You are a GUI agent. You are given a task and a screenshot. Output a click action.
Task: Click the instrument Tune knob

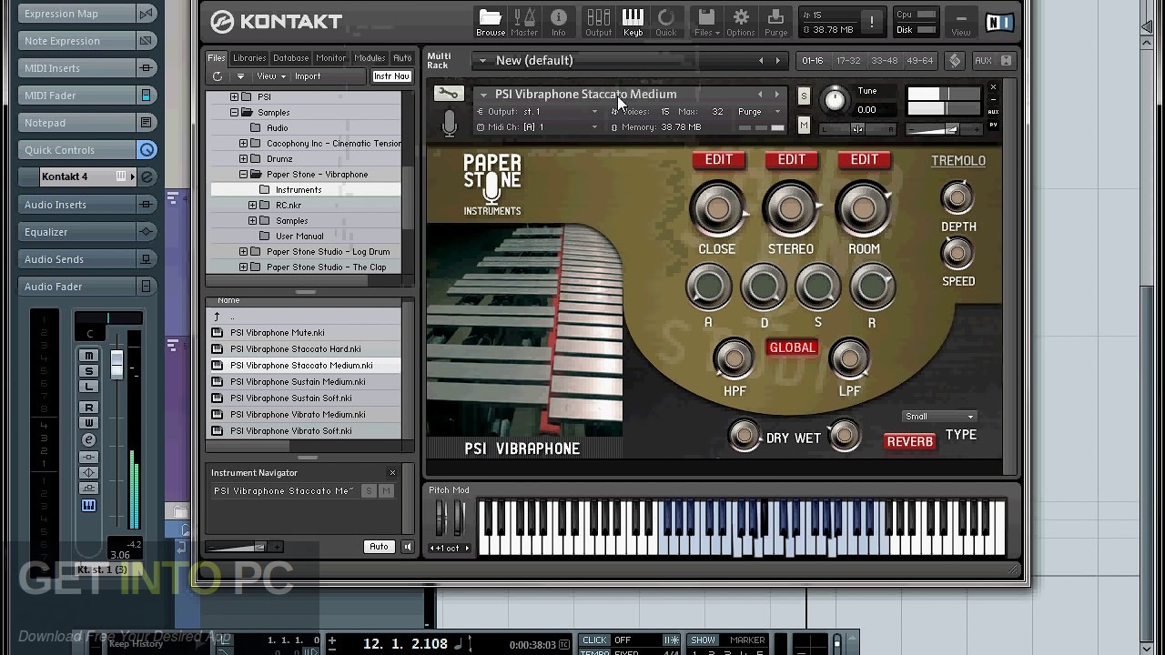coord(835,100)
